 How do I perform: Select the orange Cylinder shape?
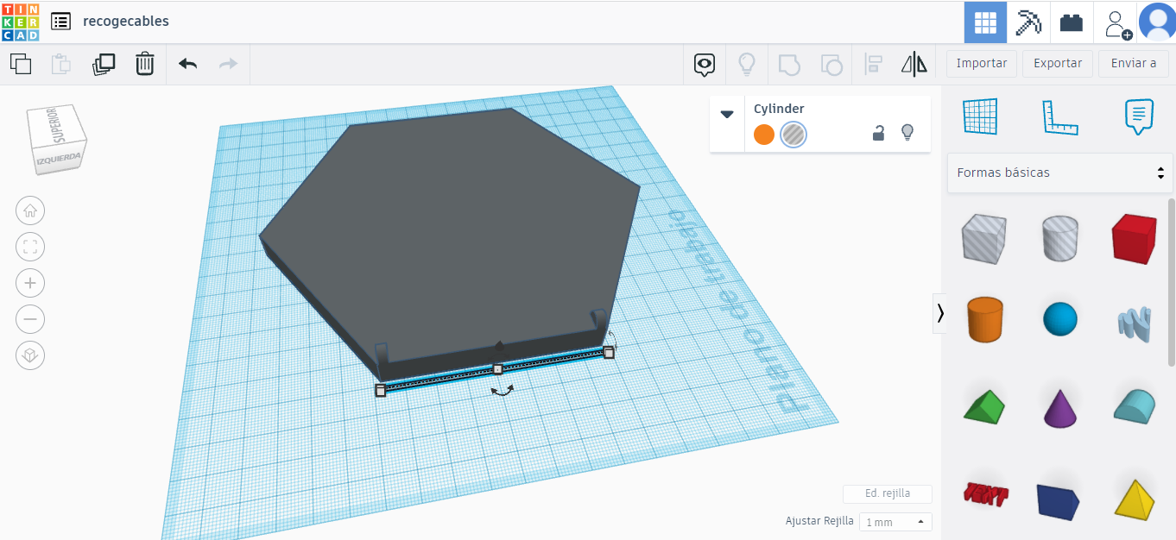(983, 320)
